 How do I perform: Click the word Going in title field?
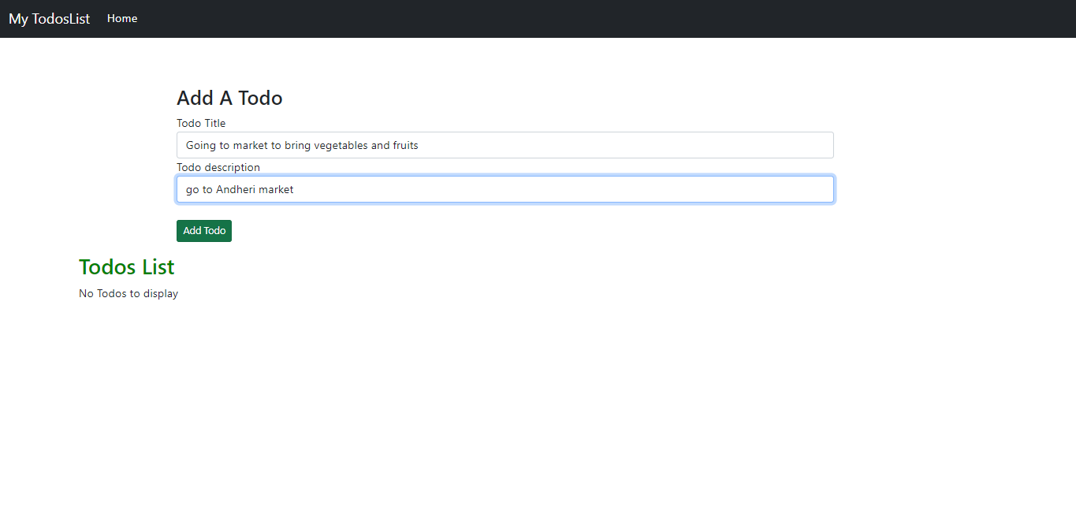pos(202,145)
